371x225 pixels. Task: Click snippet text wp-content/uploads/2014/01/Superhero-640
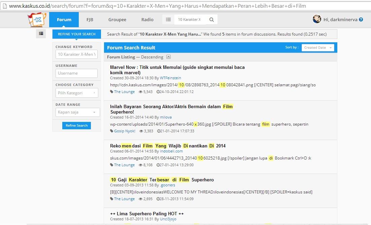pos(209,124)
